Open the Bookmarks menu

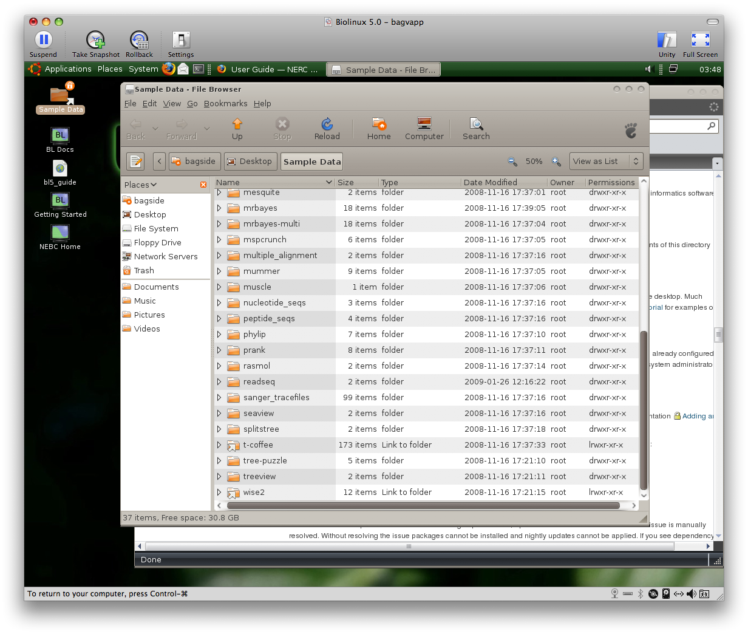pyautogui.click(x=225, y=104)
